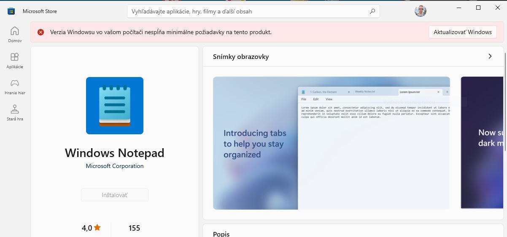Image resolution: width=507 pixels, height=237 pixels.
Task: Expand the Snímky obrazovky section arrow
Action: click(490, 56)
